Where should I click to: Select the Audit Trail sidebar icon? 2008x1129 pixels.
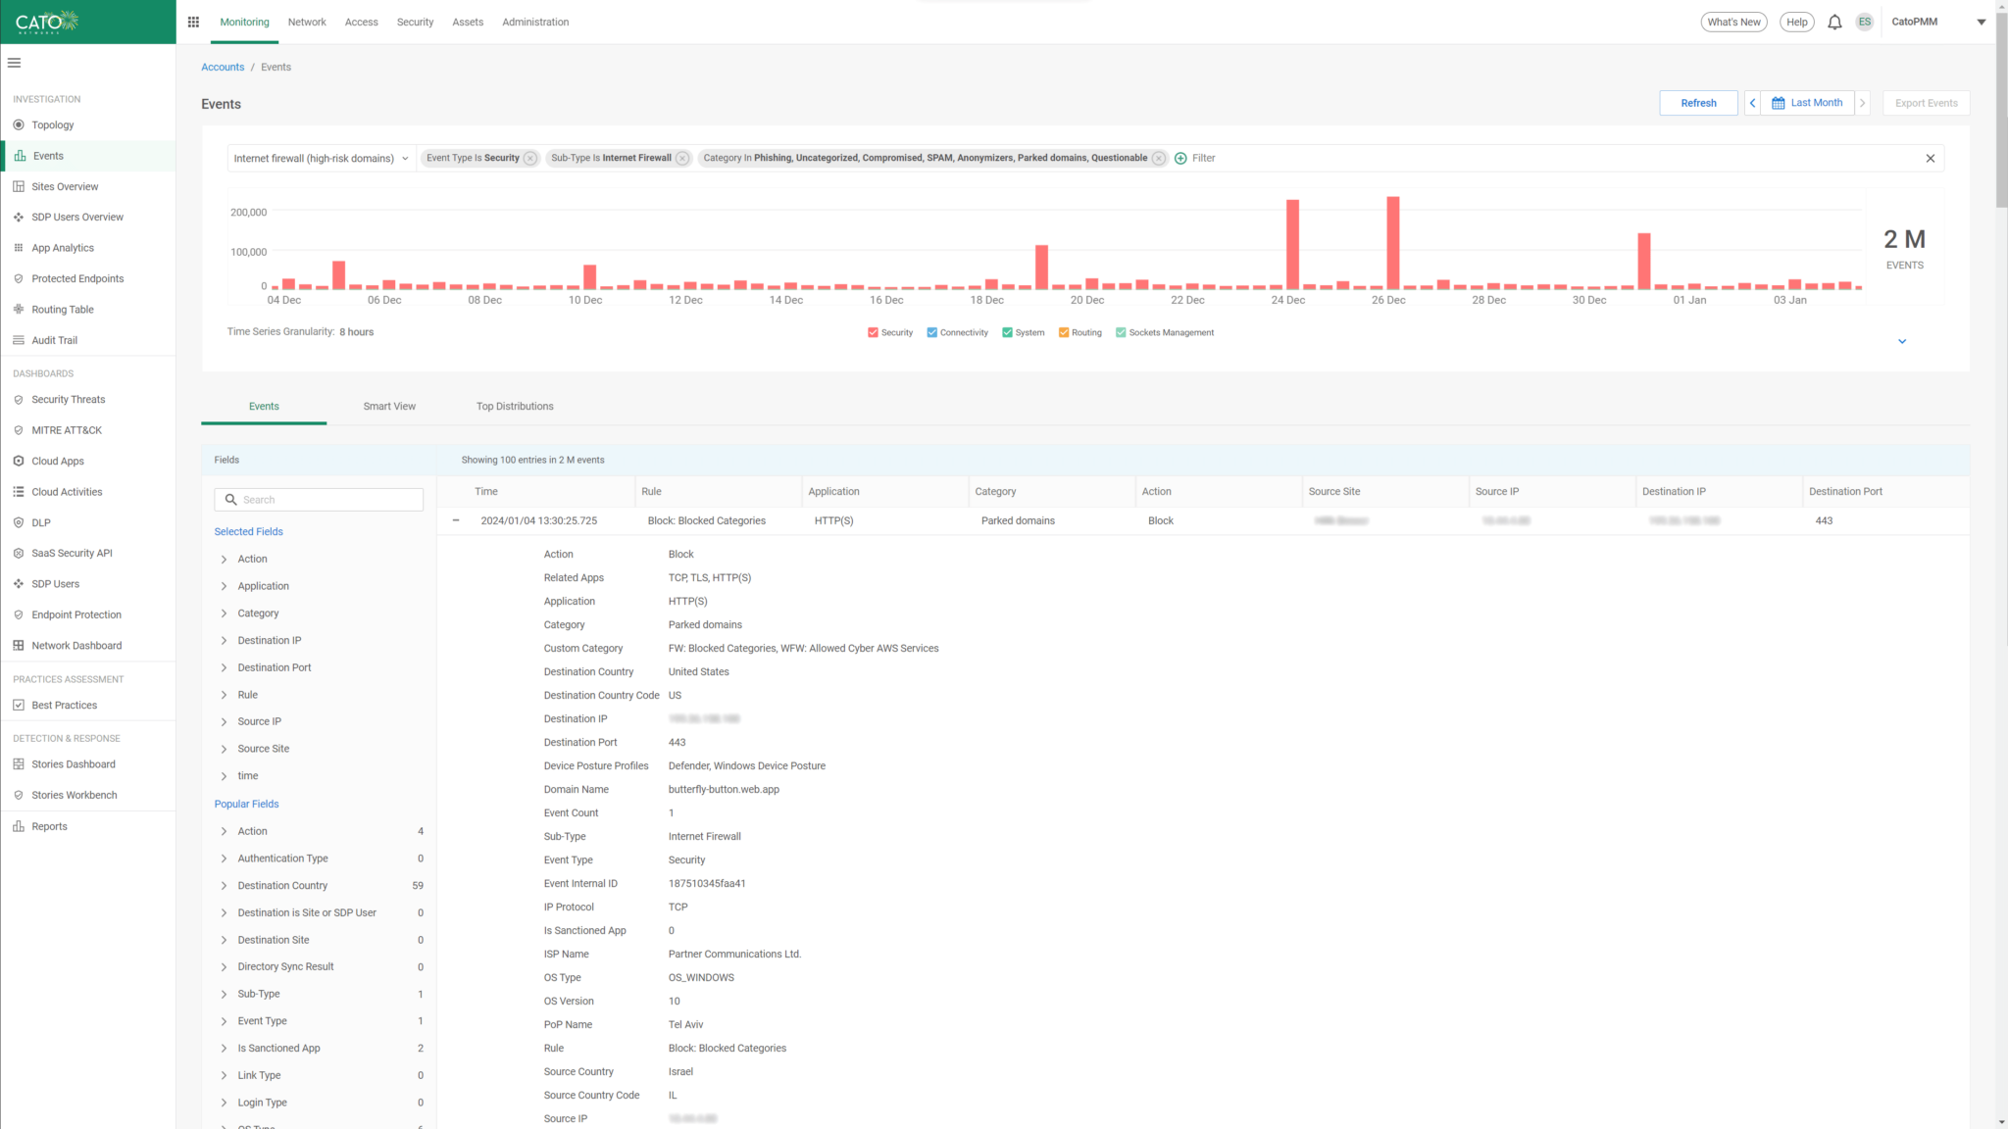pyautogui.click(x=20, y=340)
